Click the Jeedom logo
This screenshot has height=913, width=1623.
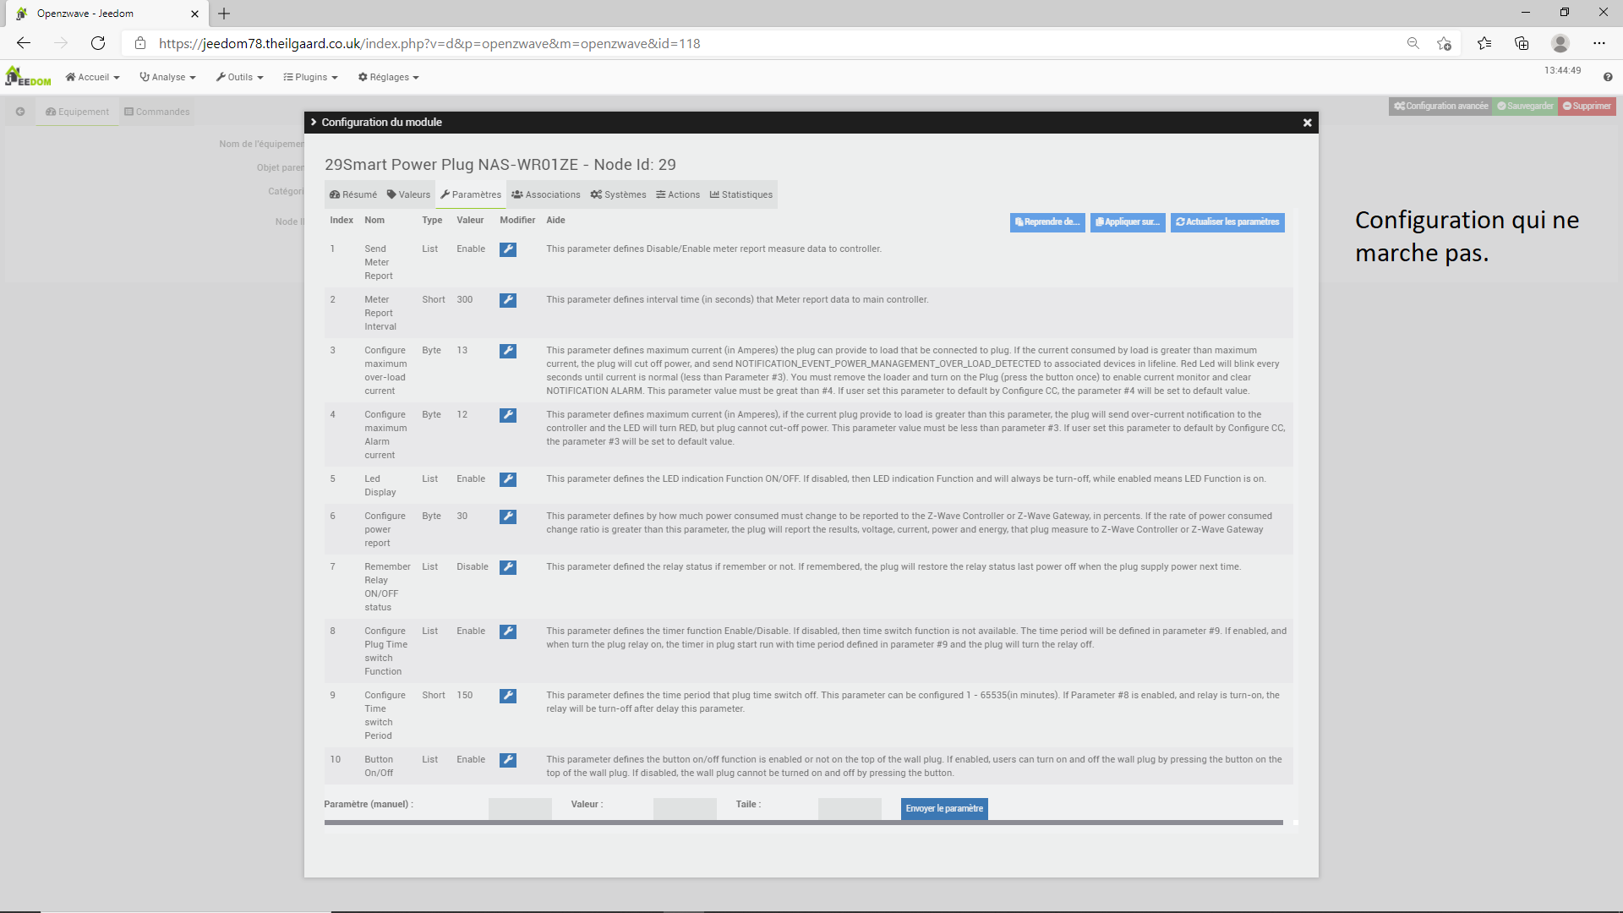click(28, 76)
